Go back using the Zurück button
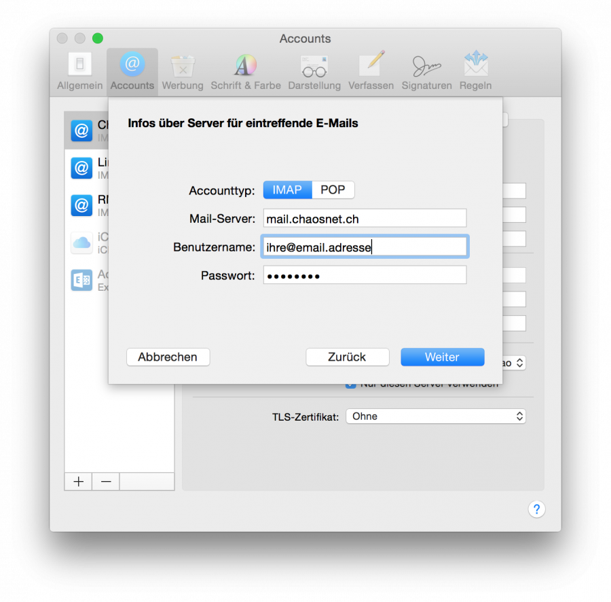This screenshot has height=602, width=611. pos(348,357)
